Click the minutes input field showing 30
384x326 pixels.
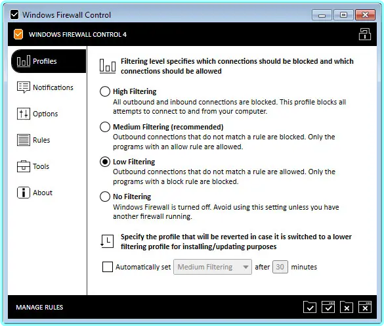click(x=280, y=267)
